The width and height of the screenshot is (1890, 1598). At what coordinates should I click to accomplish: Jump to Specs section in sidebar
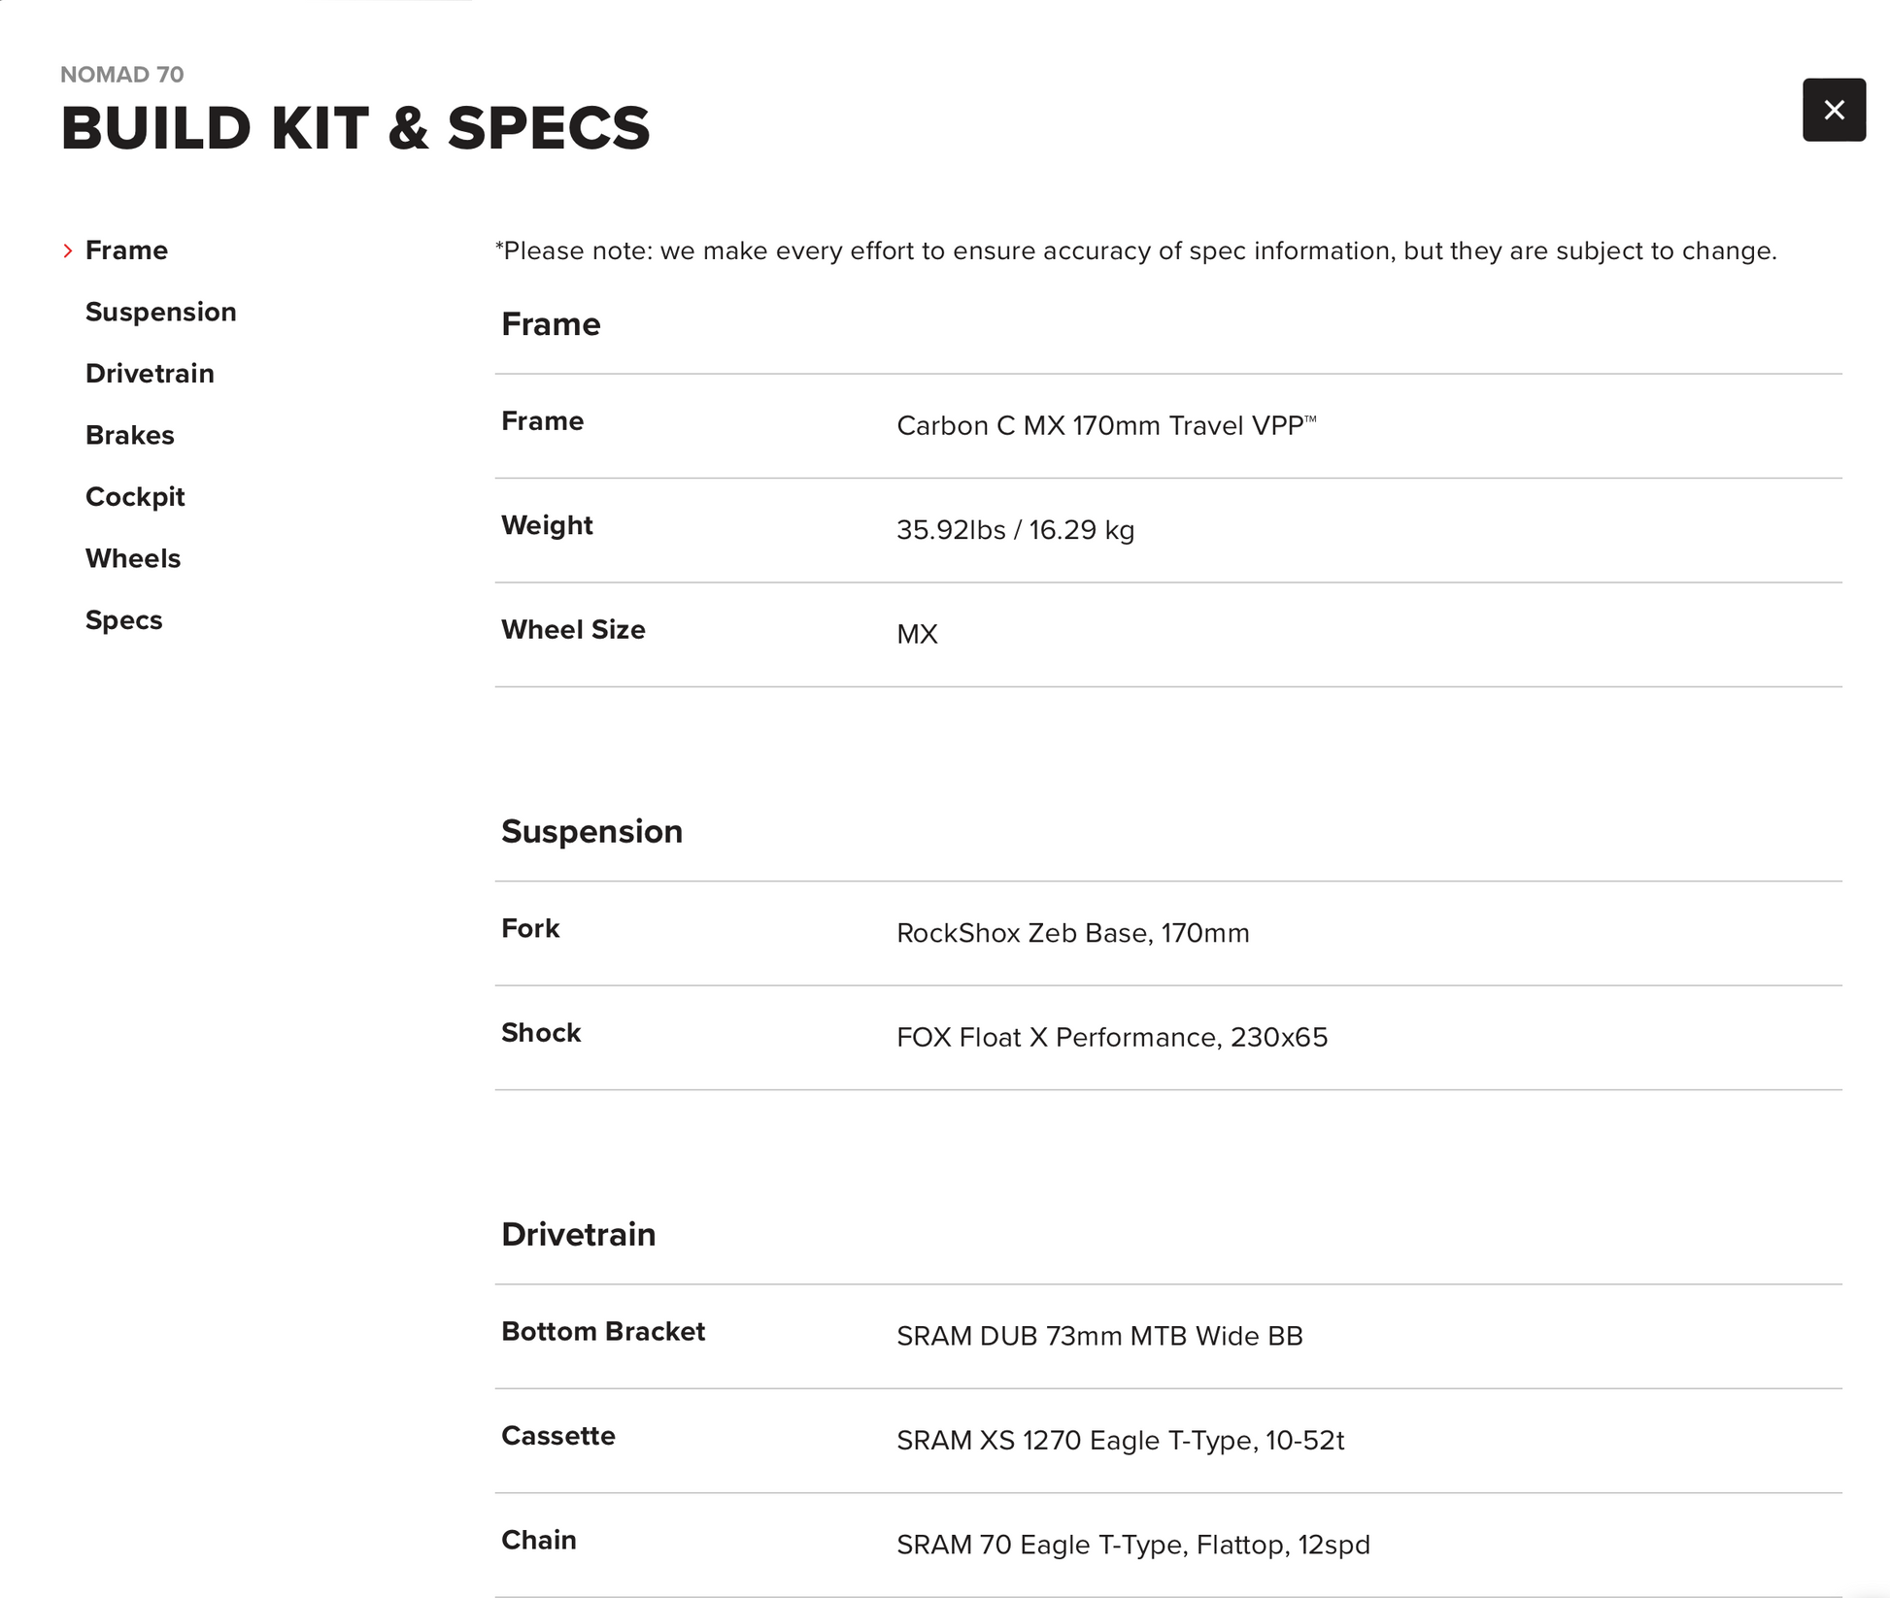point(123,620)
